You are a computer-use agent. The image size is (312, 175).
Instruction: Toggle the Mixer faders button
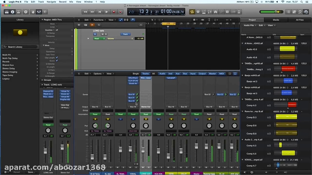[x=39, y=12]
